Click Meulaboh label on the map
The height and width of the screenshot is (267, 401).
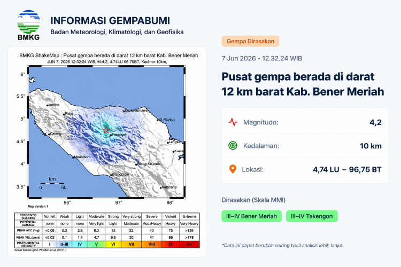pos(82,157)
